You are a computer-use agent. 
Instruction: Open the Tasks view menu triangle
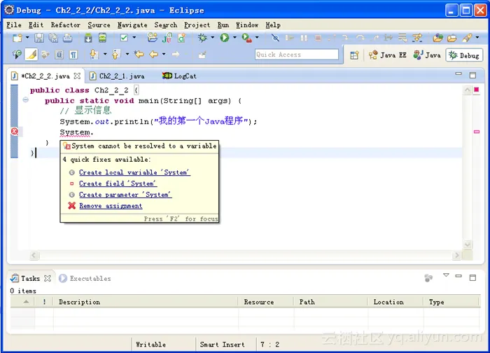446,276
